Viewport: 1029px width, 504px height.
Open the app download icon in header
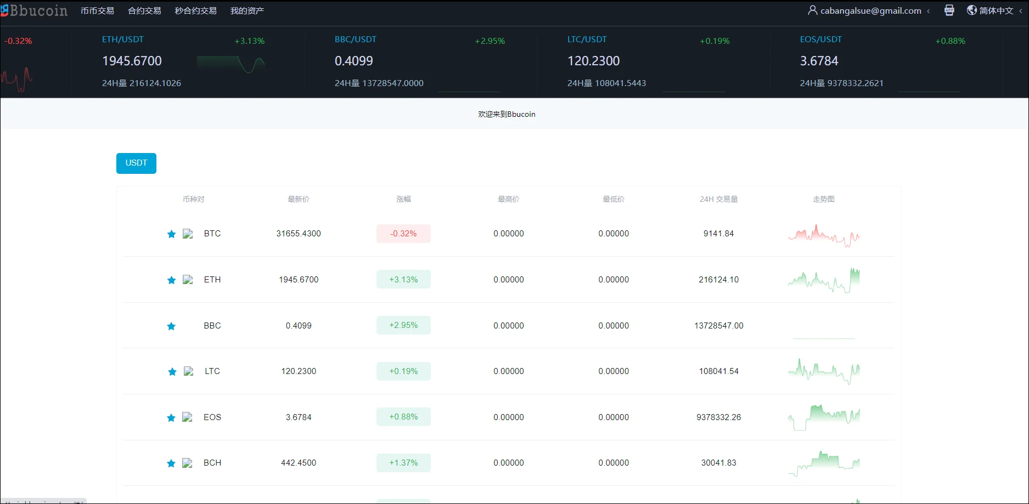point(949,10)
